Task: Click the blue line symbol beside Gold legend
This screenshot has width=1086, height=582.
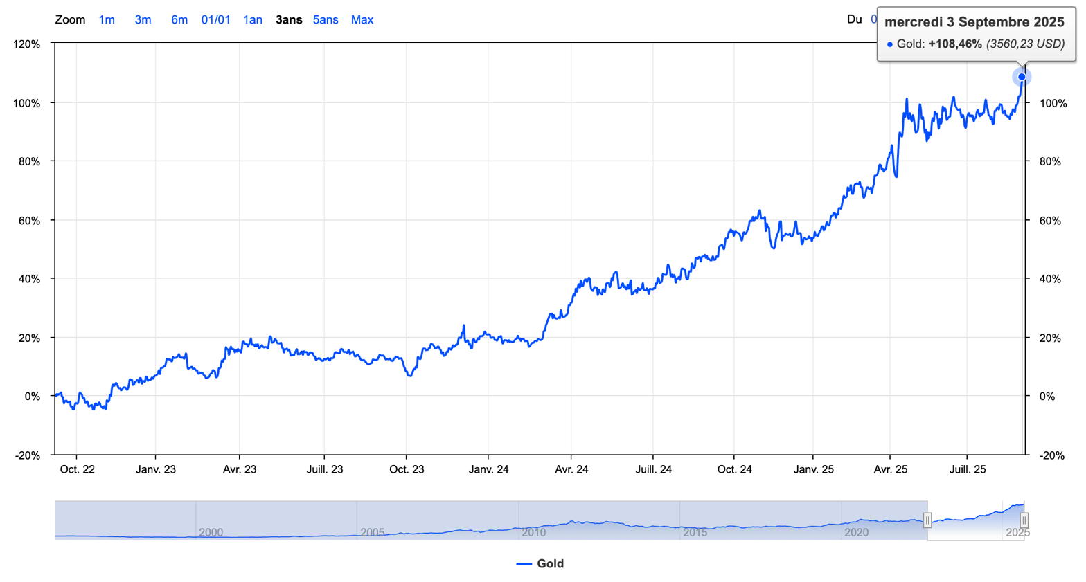Action: (524, 564)
